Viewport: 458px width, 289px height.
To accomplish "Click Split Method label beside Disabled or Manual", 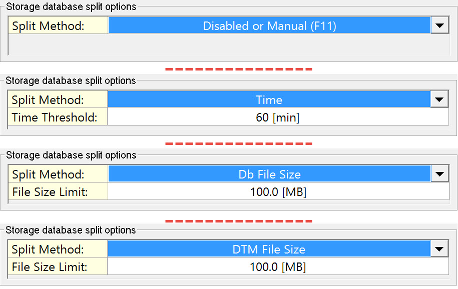I will pyautogui.click(x=48, y=26).
